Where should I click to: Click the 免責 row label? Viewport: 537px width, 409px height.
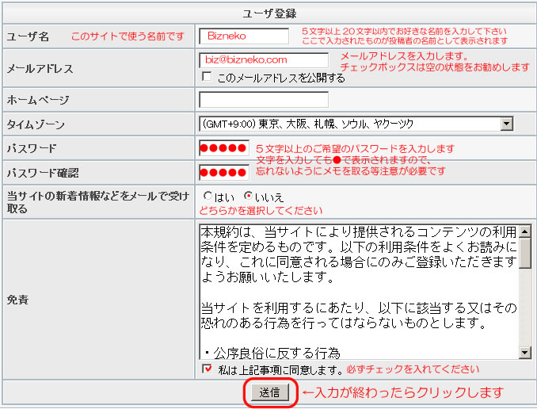tap(17, 300)
